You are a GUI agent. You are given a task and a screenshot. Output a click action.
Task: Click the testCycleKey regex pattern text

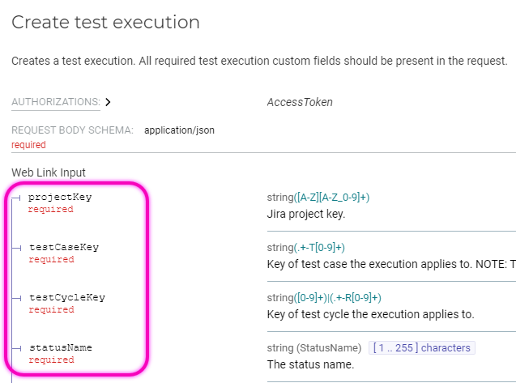point(339,298)
